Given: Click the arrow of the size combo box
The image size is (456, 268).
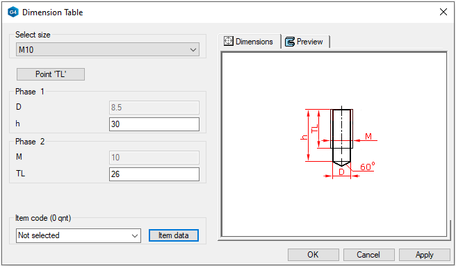Looking at the screenshot, I should (193, 50).
